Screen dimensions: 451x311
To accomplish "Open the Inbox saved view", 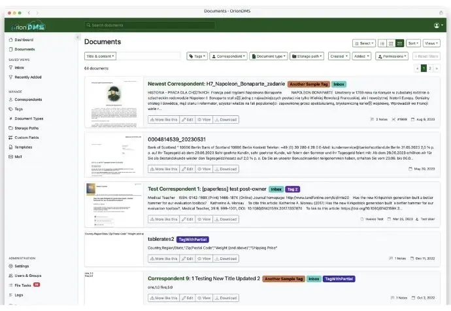I will (16, 67).
